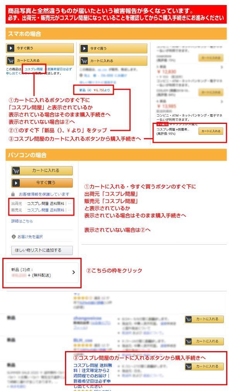
Task: Click the padlock icon beside お客様情報を保護しています
Action: (13, 194)
